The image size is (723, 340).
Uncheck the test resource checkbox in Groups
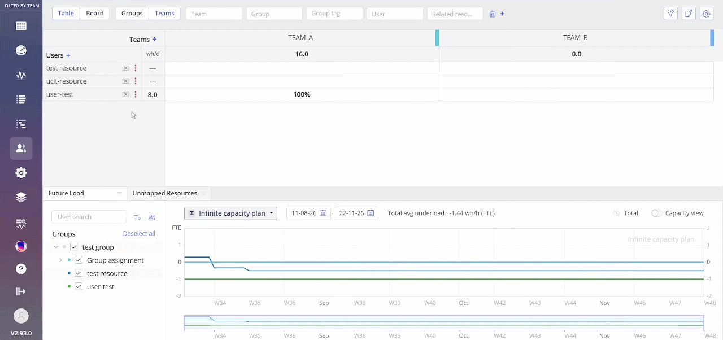point(79,273)
